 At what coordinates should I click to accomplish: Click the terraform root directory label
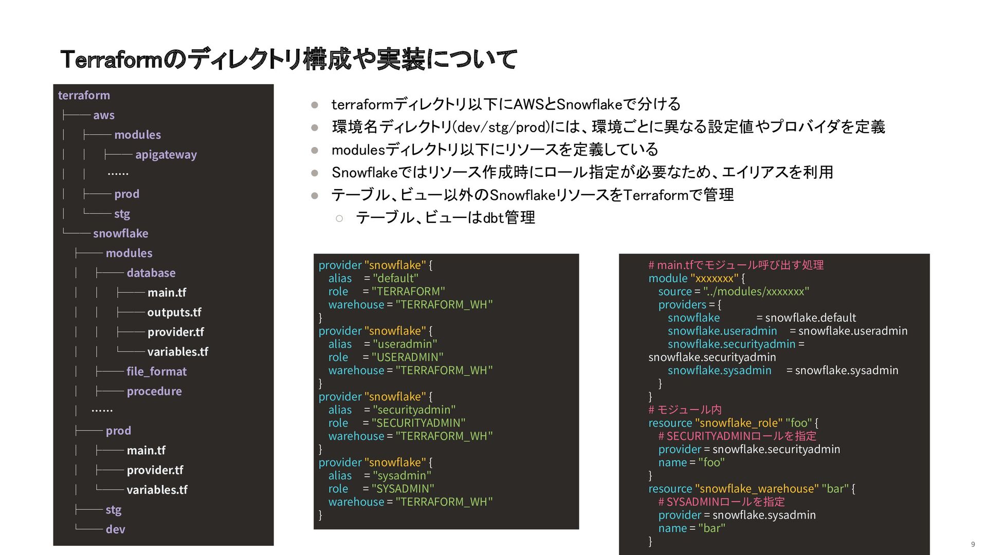pyautogui.click(x=84, y=95)
